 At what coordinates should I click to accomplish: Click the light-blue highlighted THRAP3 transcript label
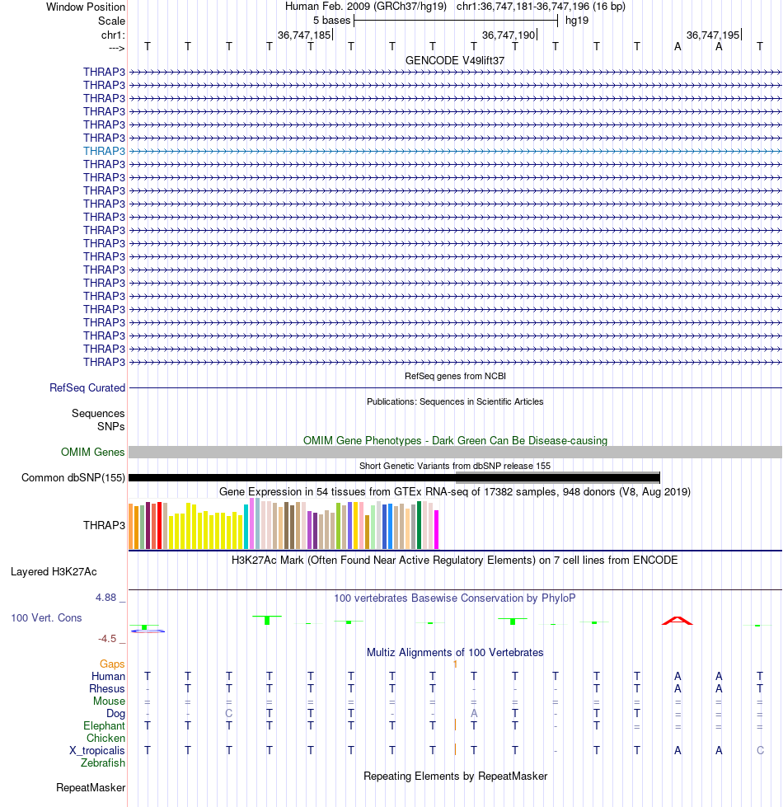pos(104,151)
